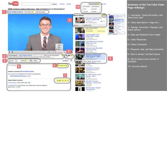
Task: Click the Sign Out link
Action: point(104,4)
